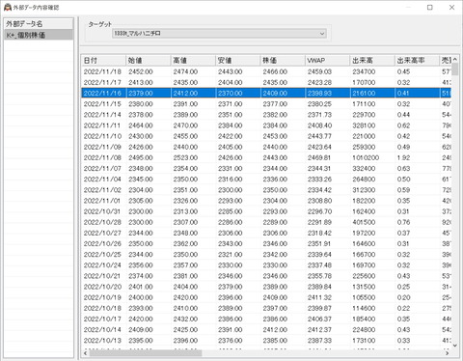The image size is (463, 361).
Task: Select the row dated 2022/10/17
Action: click(266, 319)
